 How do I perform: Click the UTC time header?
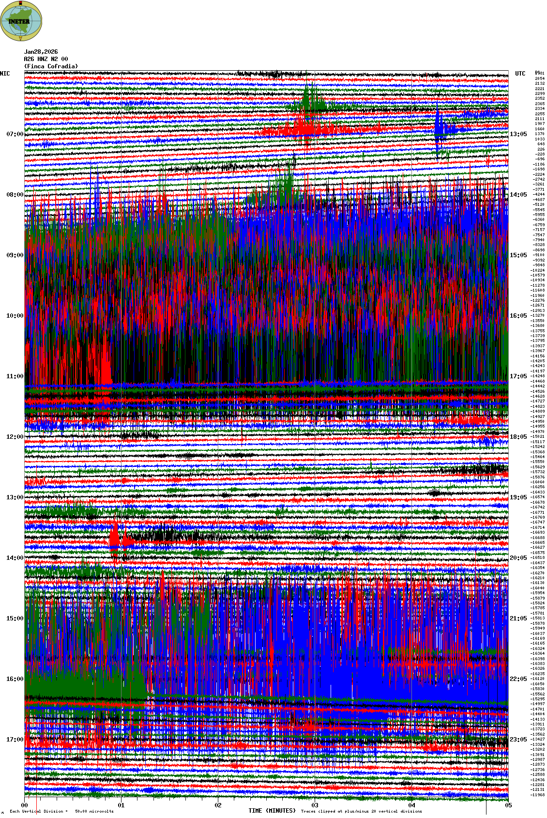520,74
